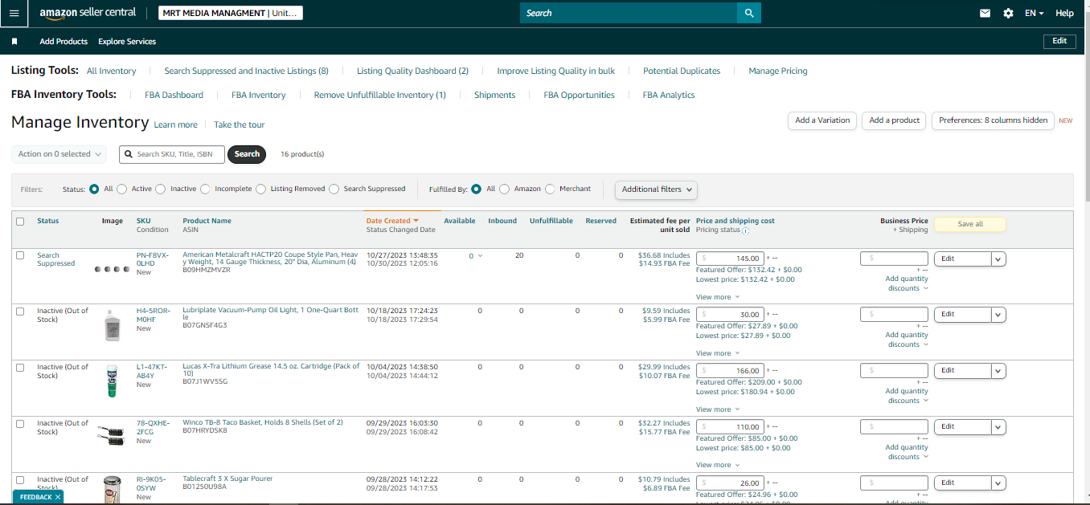
Task: Click the Amazon Seller Central logo
Action: (88, 14)
